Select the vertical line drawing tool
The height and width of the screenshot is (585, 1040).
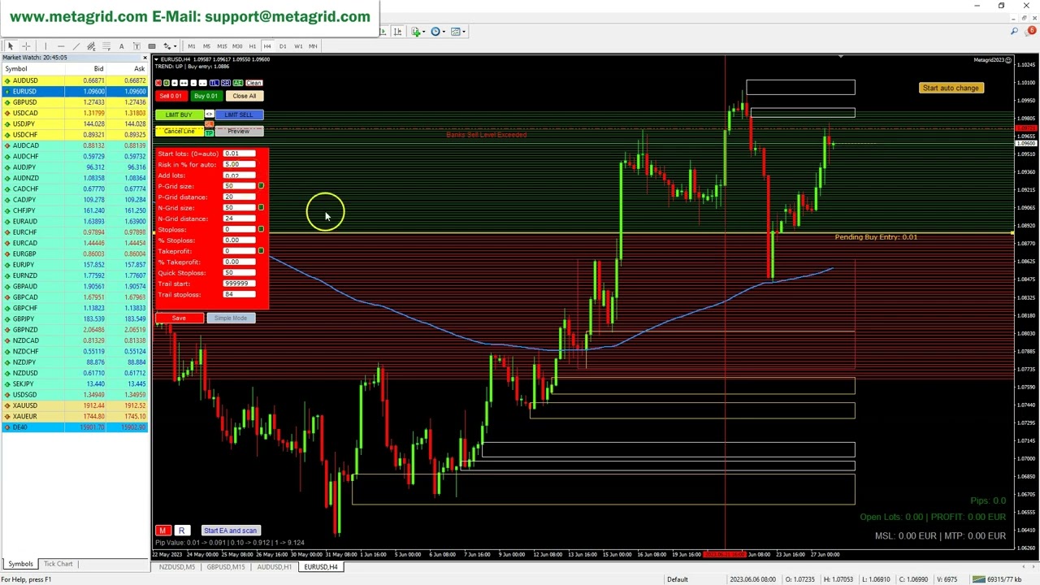point(45,46)
